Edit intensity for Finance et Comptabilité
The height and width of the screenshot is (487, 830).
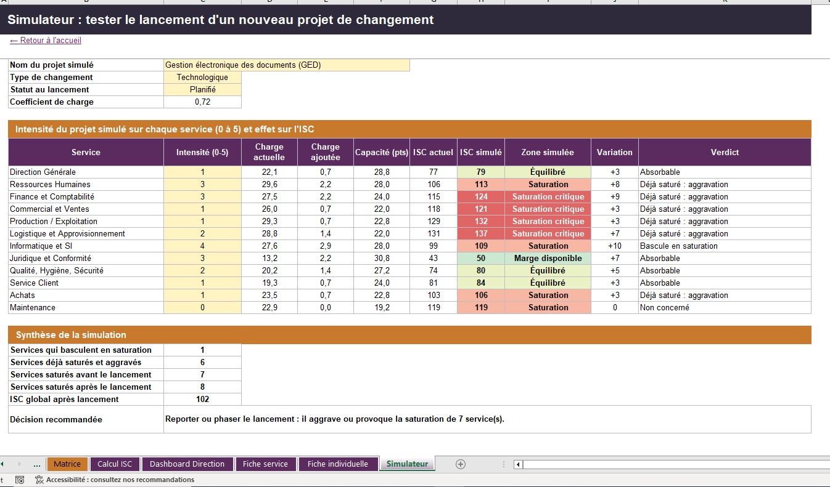click(x=202, y=197)
